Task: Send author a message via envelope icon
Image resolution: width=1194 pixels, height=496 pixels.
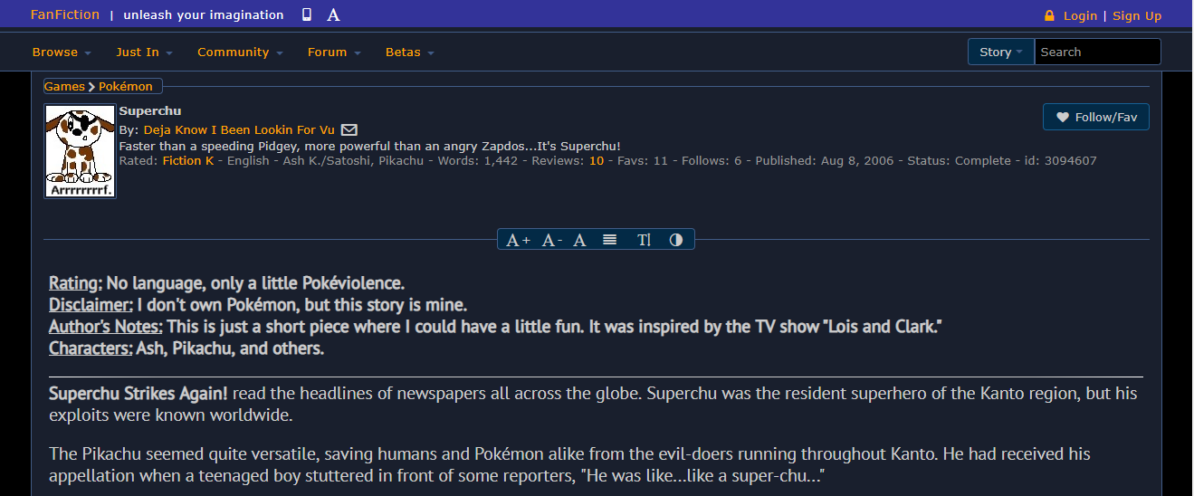Action: point(349,130)
